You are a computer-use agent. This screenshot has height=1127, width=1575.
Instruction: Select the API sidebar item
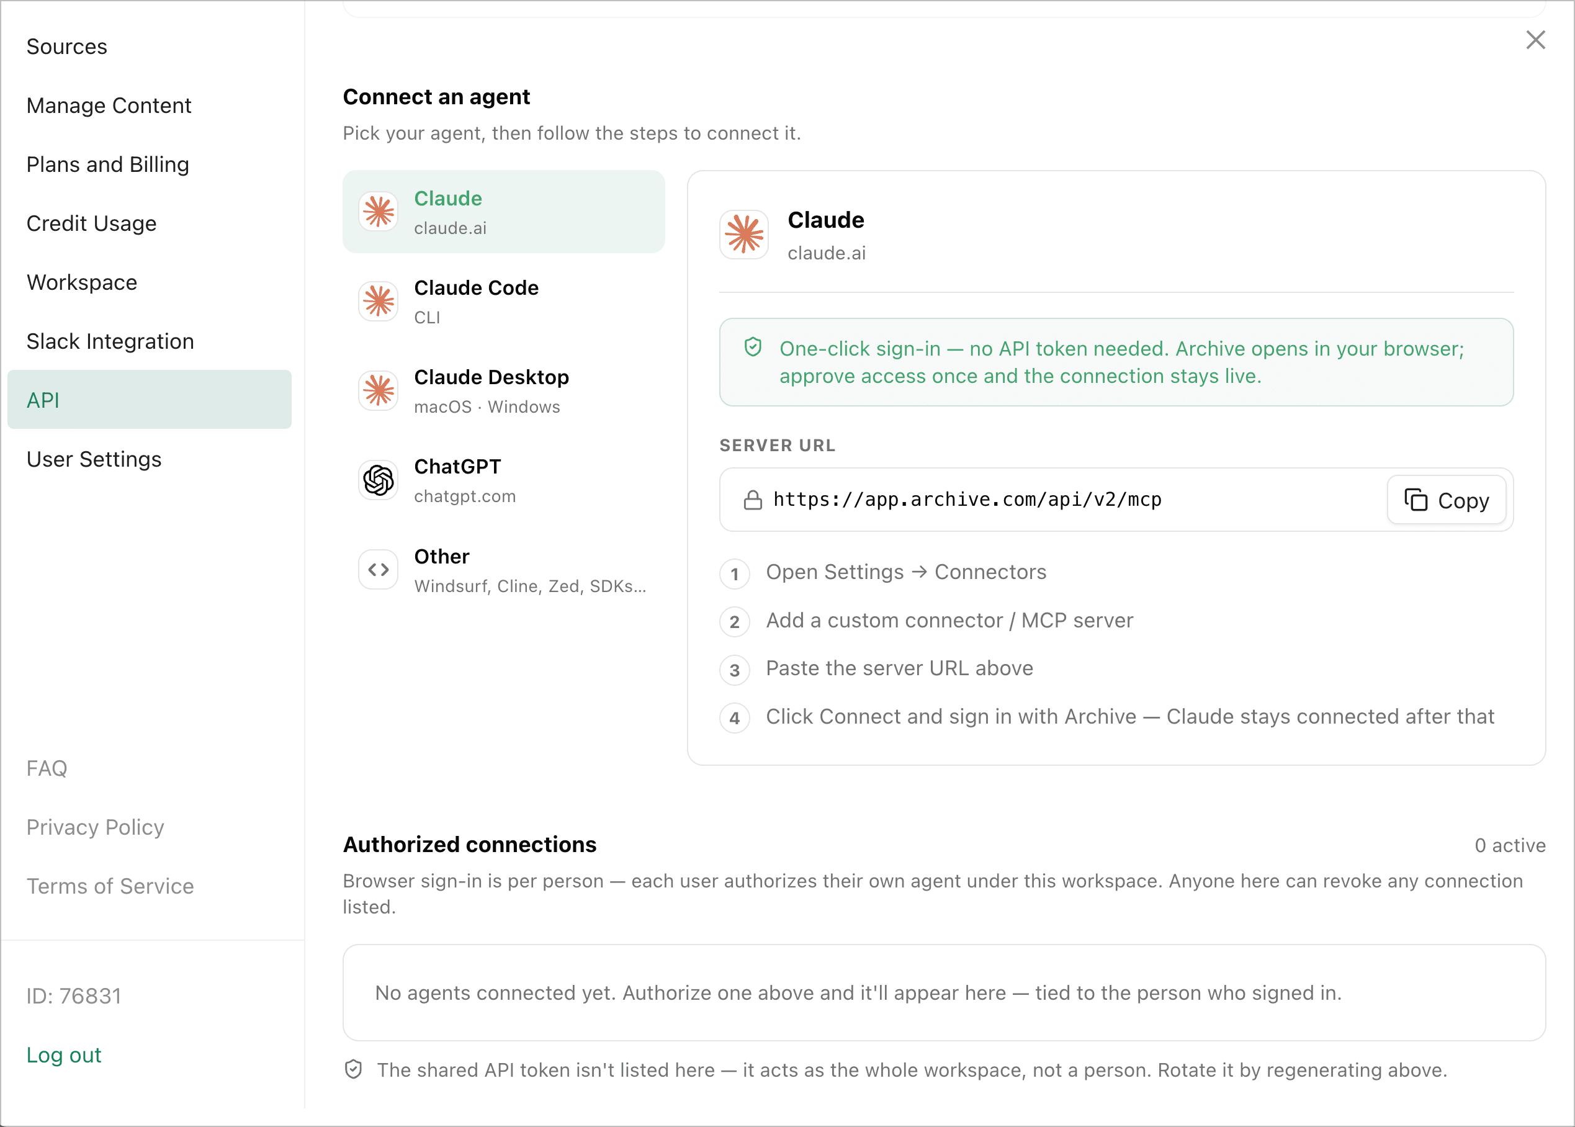pos(149,400)
